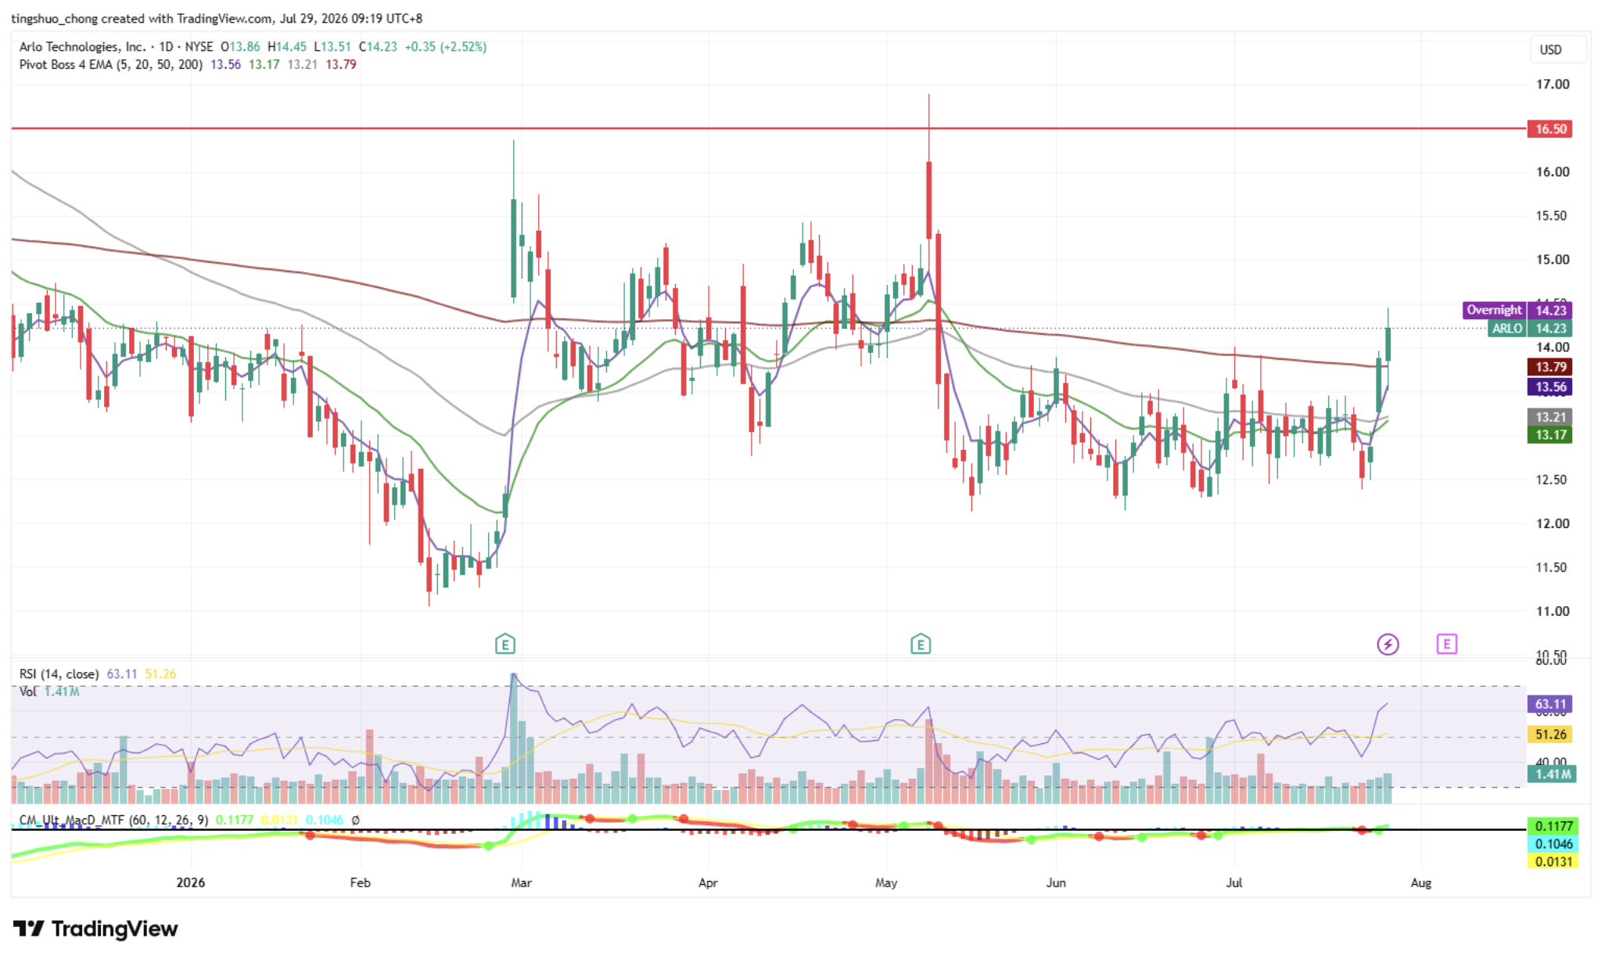
Task: Click the green 0.1177 MACD axis label
Action: click(1553, 826)
